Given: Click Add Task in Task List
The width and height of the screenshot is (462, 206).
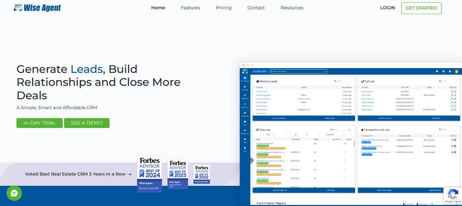Looking at the screenshot, I should tap(331, 190).
